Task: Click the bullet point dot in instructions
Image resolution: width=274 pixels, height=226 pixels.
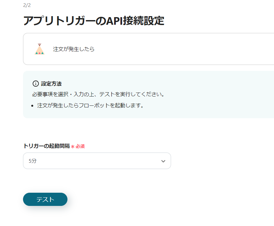Action: (x=32, y=106)
